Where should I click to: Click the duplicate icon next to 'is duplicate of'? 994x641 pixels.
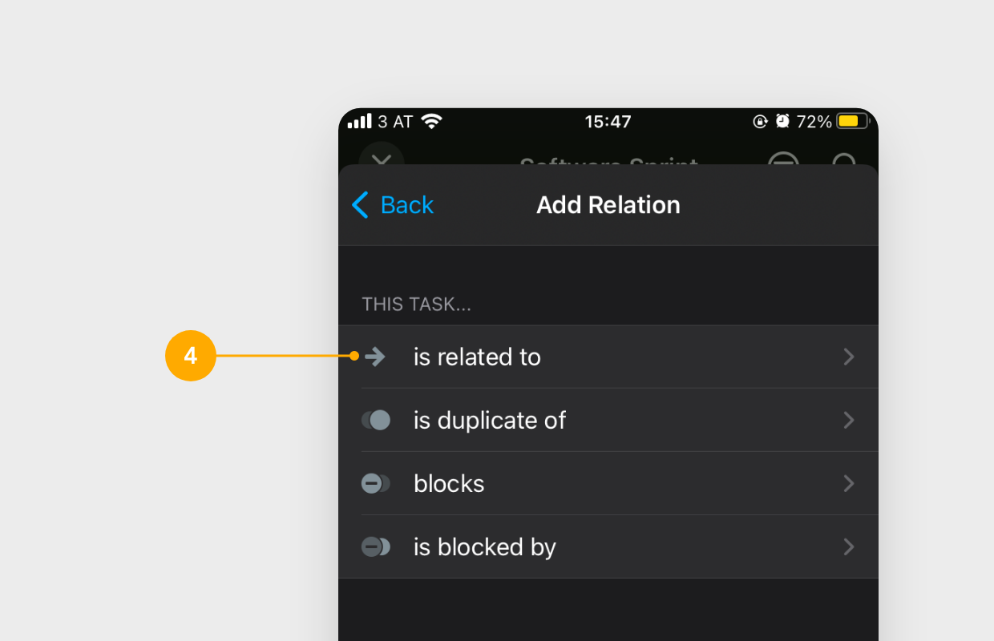point(375,420)
